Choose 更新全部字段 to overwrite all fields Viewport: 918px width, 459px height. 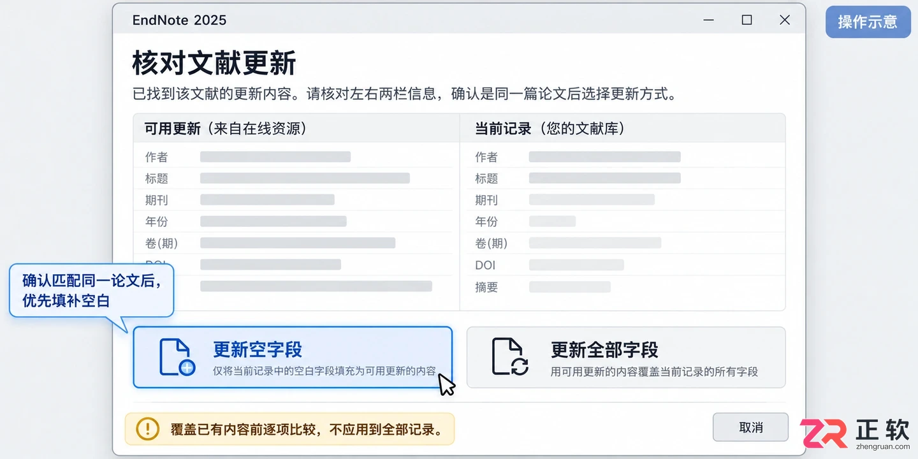tap(626, 357)
